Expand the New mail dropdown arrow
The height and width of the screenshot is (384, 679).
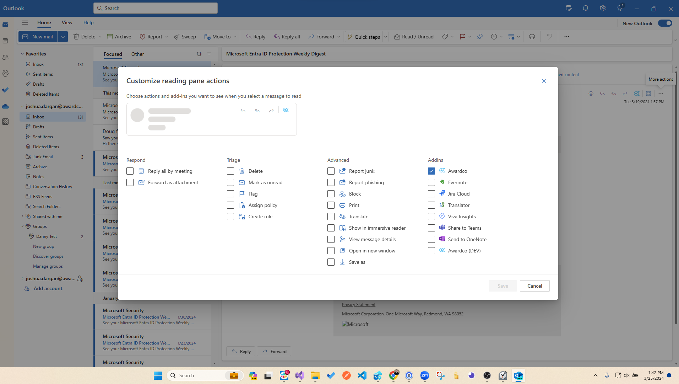click(x=63, y=37)
